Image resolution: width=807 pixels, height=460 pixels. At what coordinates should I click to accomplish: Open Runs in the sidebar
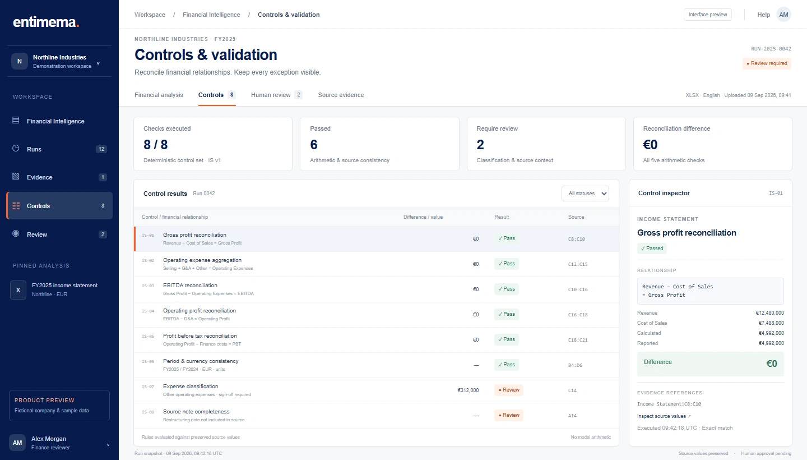pos(59,149)
